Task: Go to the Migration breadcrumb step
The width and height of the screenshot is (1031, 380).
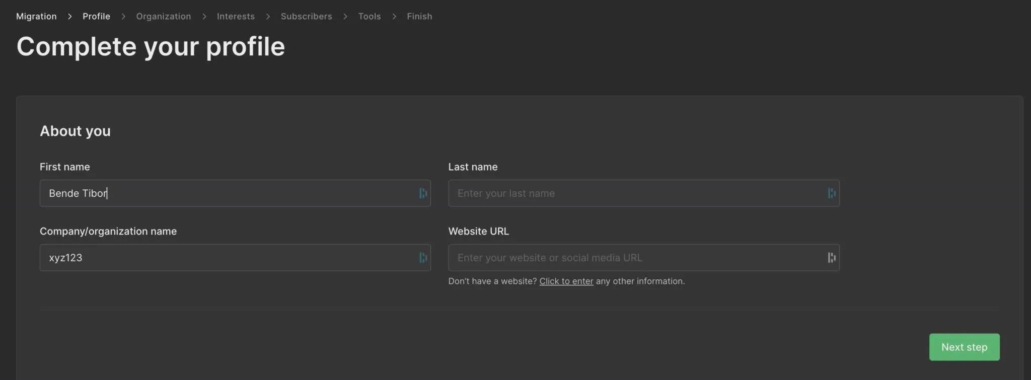Action: [x=36, y=17]
